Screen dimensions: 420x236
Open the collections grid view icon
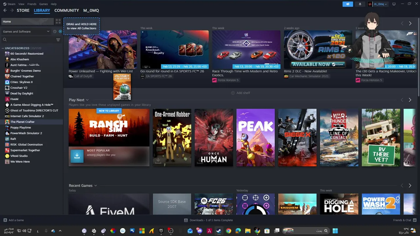[58, 21]
